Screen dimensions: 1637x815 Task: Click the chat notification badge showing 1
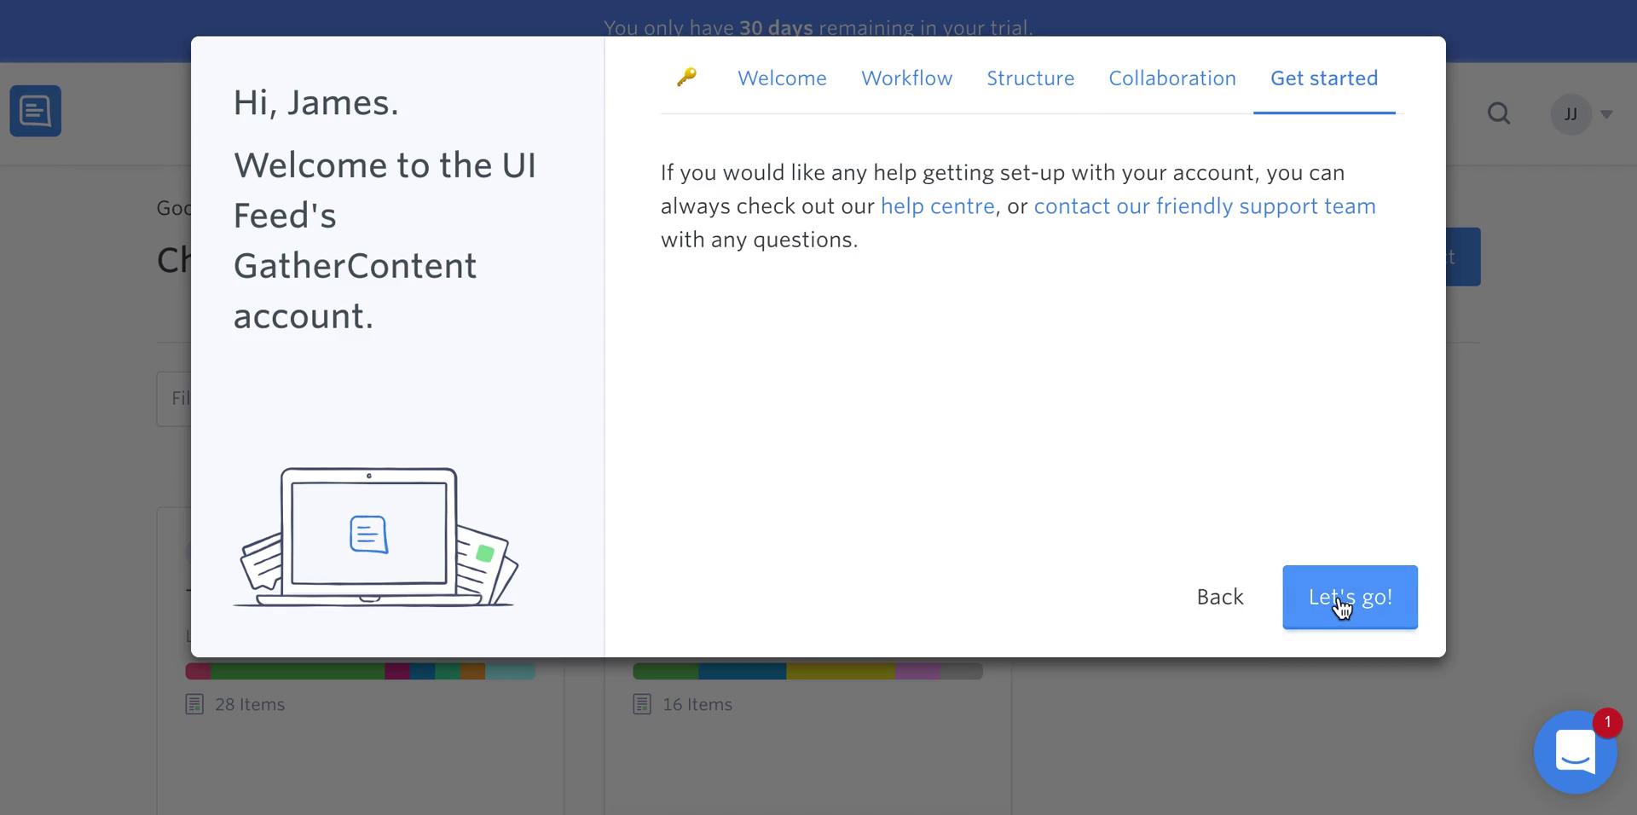(1607, 723)
